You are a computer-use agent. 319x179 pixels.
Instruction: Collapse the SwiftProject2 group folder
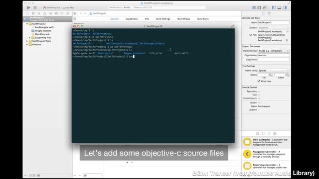(27, 24)
